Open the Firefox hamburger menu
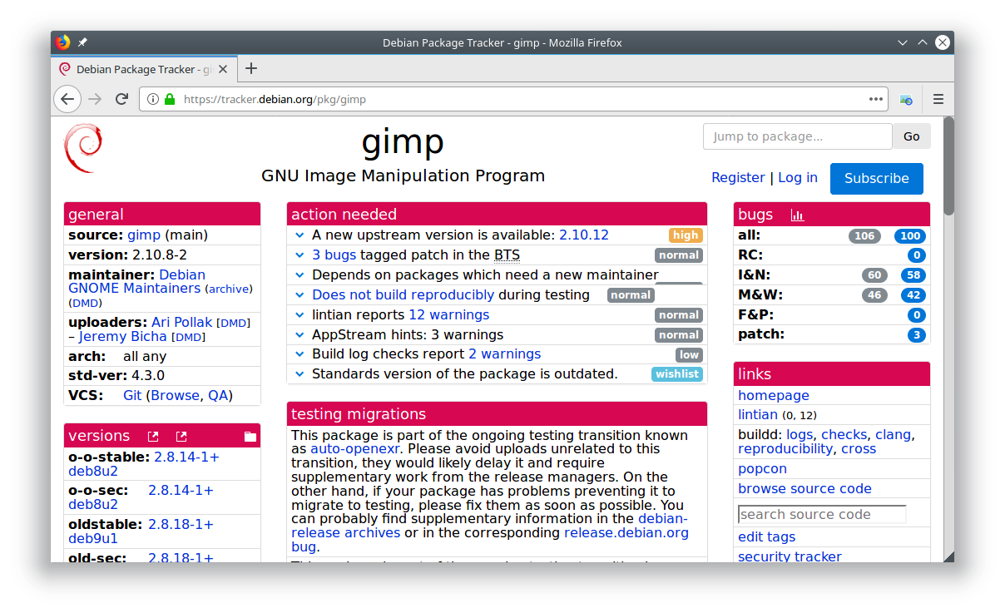Image resolution: width=1005 pixels, height=613 pixels. (938, 99)
